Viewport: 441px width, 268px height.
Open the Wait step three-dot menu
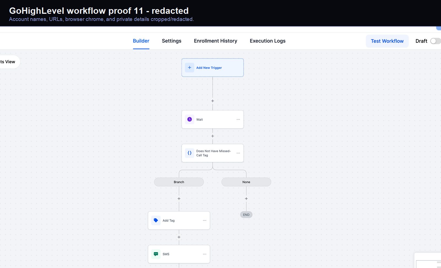(238, 119)
